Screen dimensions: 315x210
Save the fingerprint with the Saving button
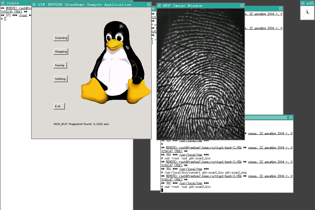pyautogui.click(x=60, y=65)
